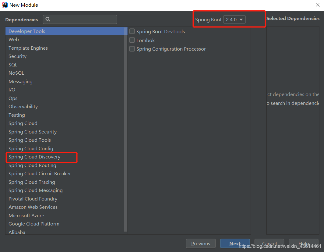Focus the dependencies search field
This screenshot has width=324, height=252.
(80, 20)
